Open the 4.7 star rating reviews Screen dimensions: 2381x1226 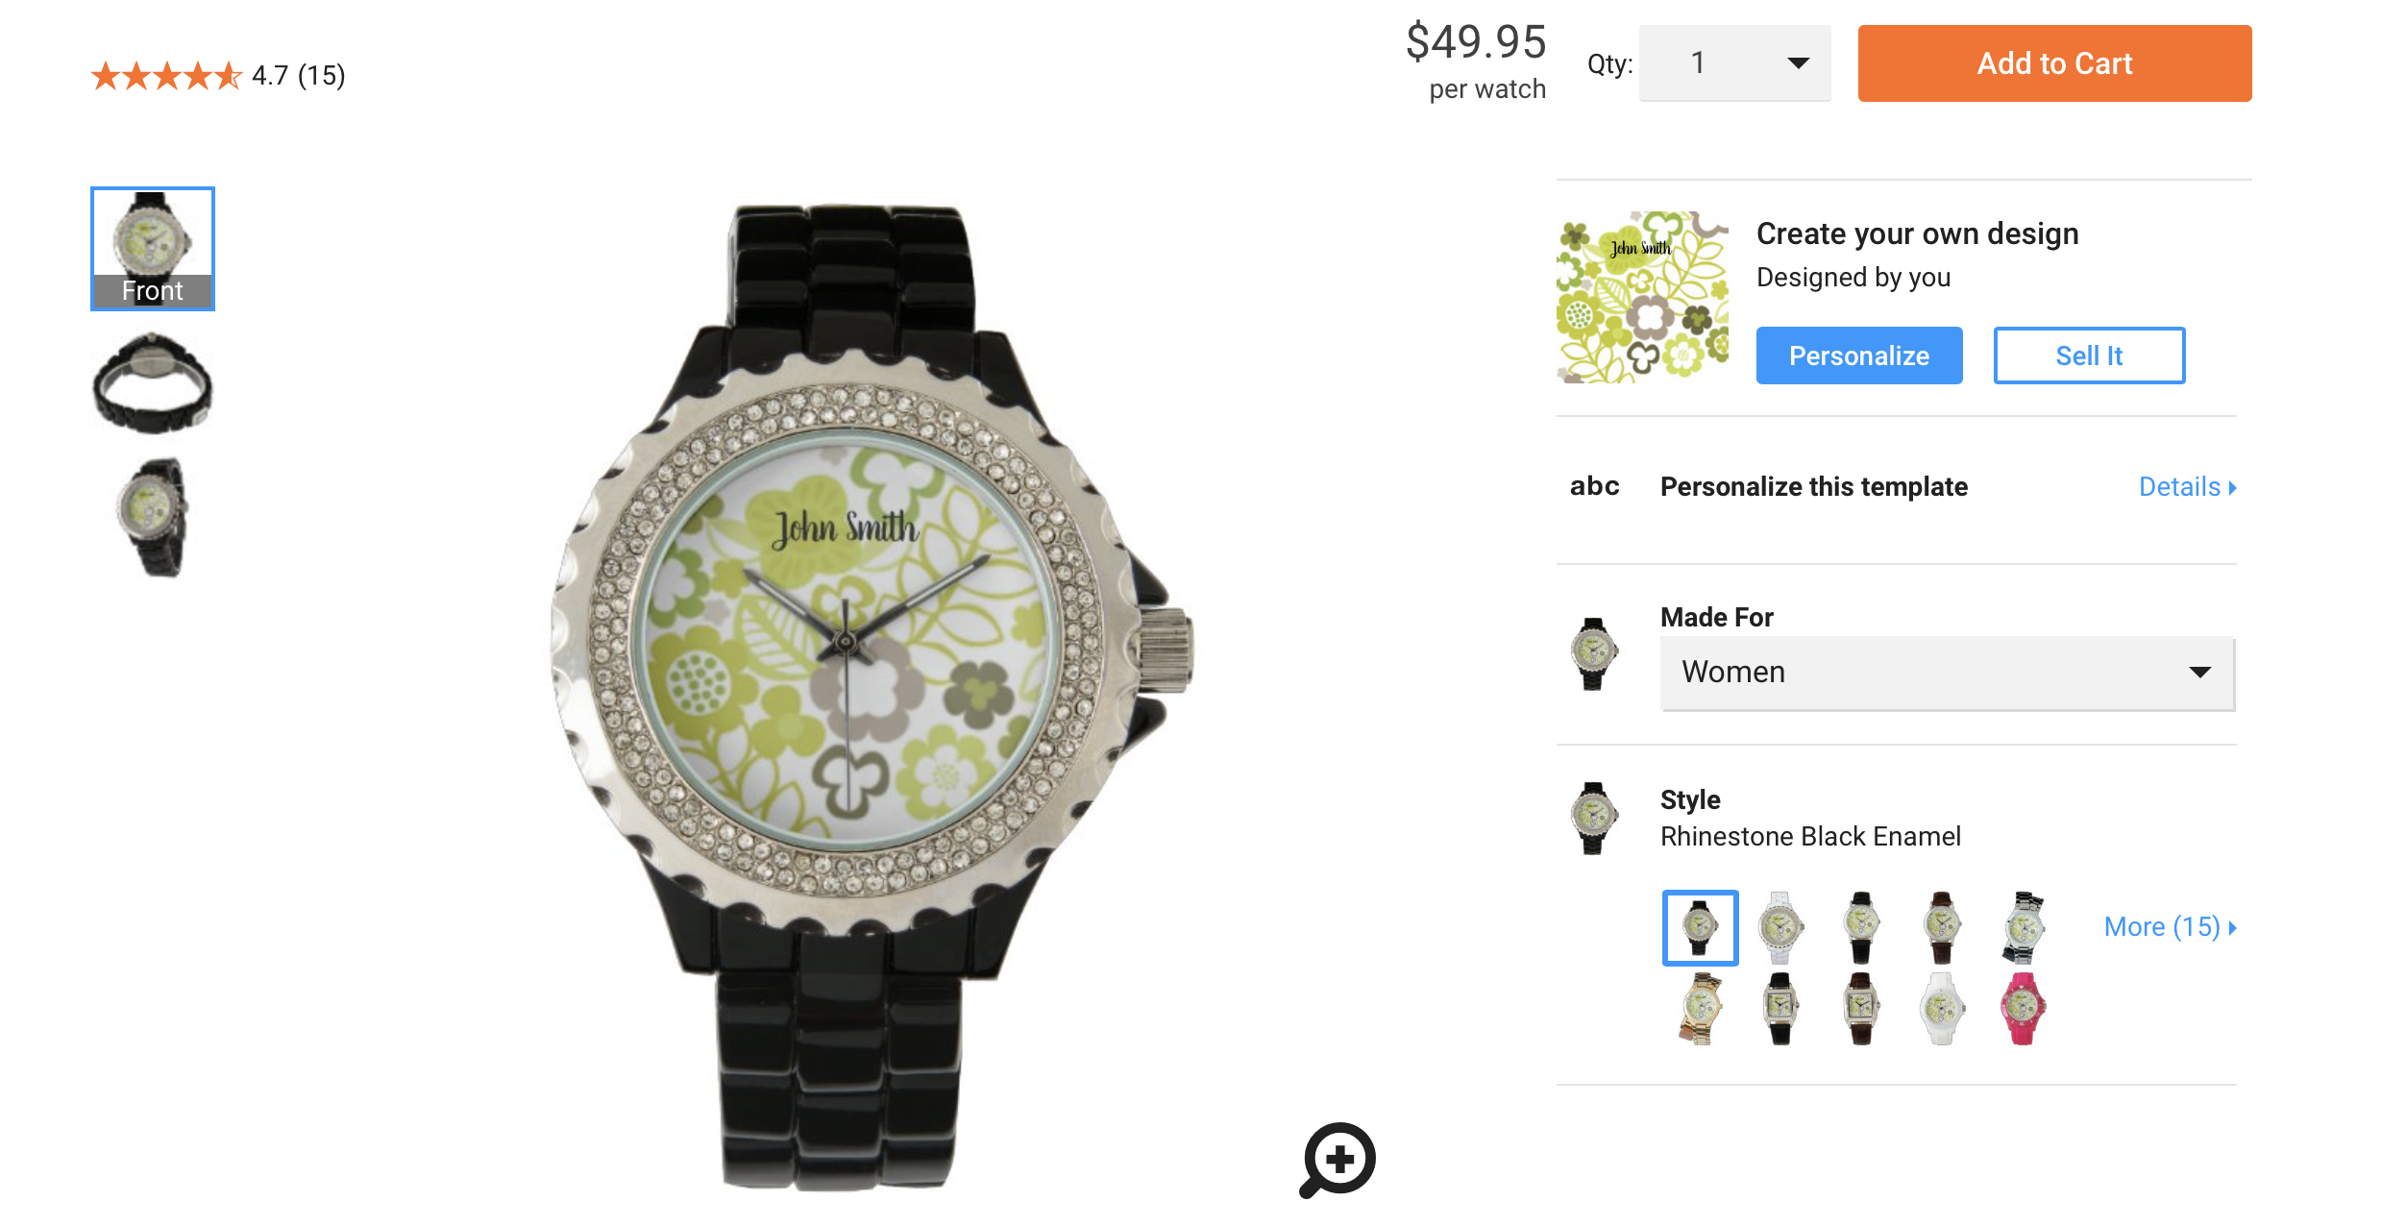coord(218,75)
